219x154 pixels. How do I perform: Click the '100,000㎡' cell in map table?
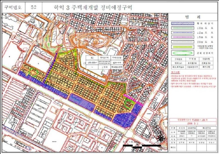92,63
